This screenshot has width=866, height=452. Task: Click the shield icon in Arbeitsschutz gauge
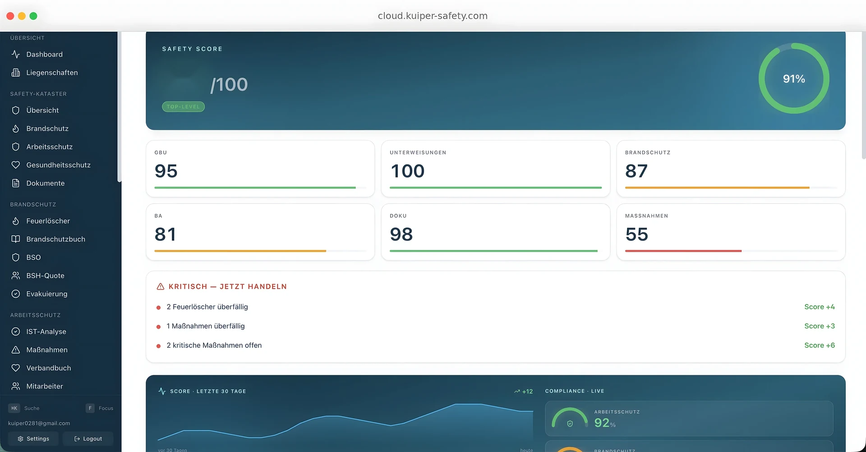pyautogui.click(x=570, y=424)
